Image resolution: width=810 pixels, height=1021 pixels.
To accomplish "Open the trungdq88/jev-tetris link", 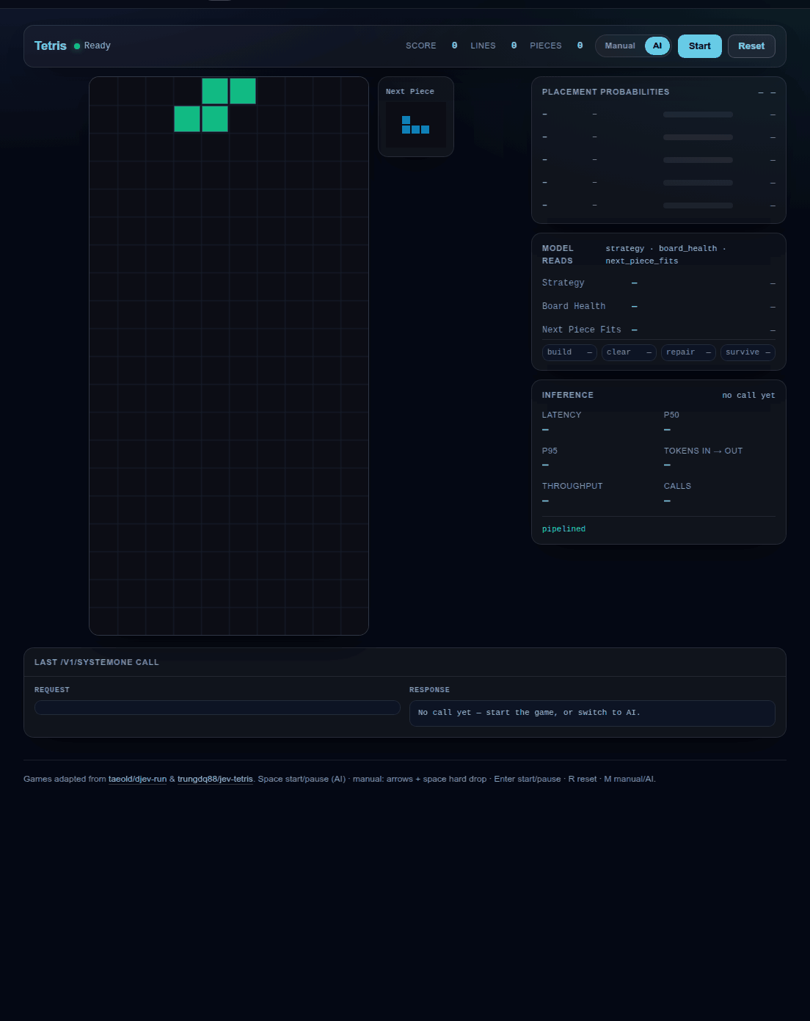I will [x=215, y=779].
